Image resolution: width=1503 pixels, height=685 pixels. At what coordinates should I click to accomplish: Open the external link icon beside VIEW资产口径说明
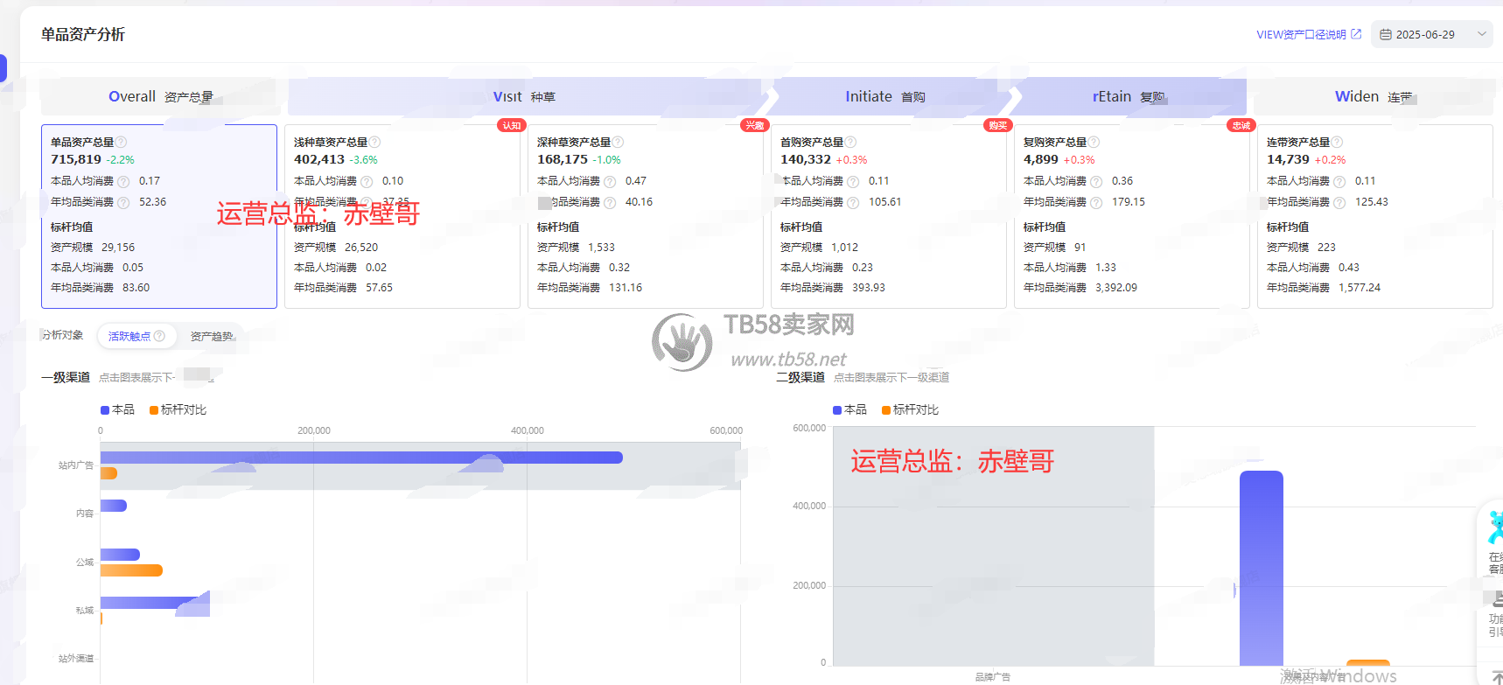[1356, 34]
